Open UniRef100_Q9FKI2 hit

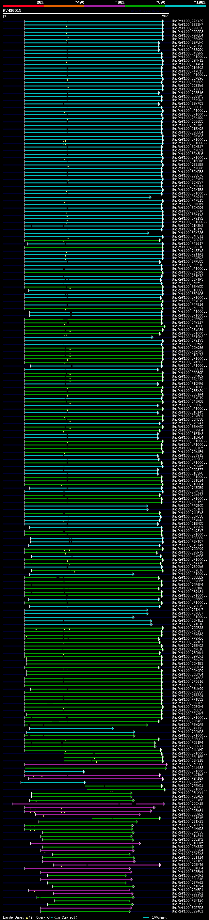pos(187,61)
